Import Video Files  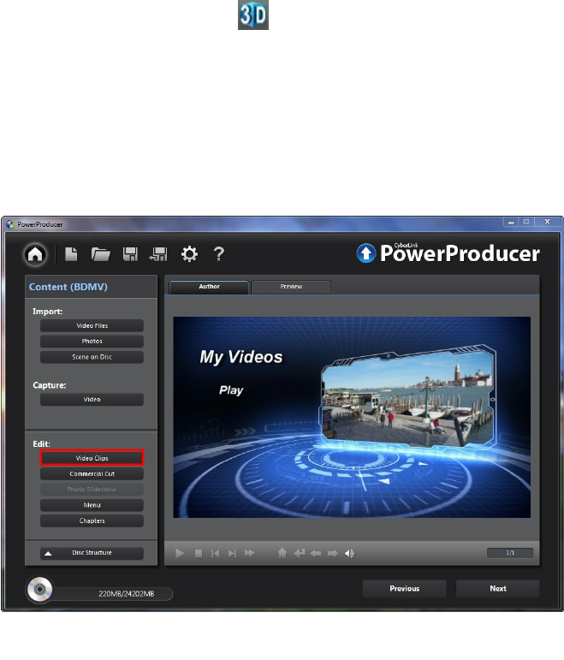pos(92,326)
